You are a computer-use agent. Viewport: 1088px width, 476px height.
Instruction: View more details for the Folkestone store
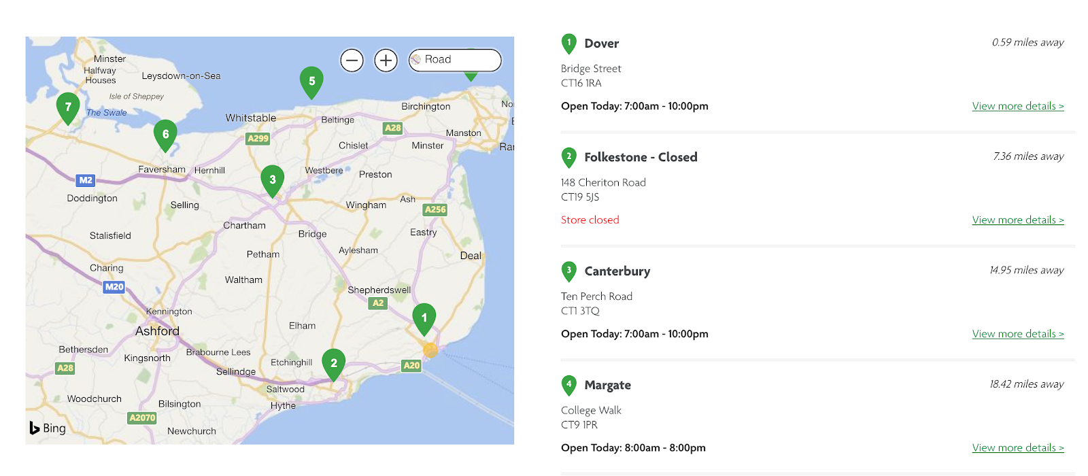(1018, 219)
